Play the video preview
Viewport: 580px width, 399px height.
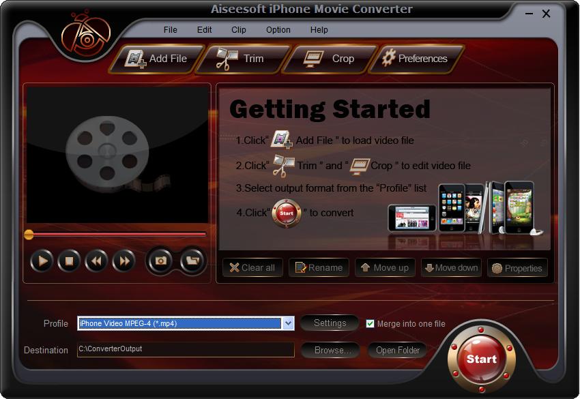click(42, 261)
